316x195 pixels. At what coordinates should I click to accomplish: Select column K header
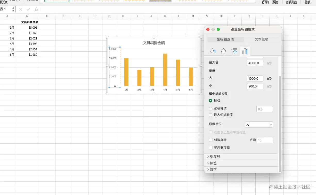[165, 16]
